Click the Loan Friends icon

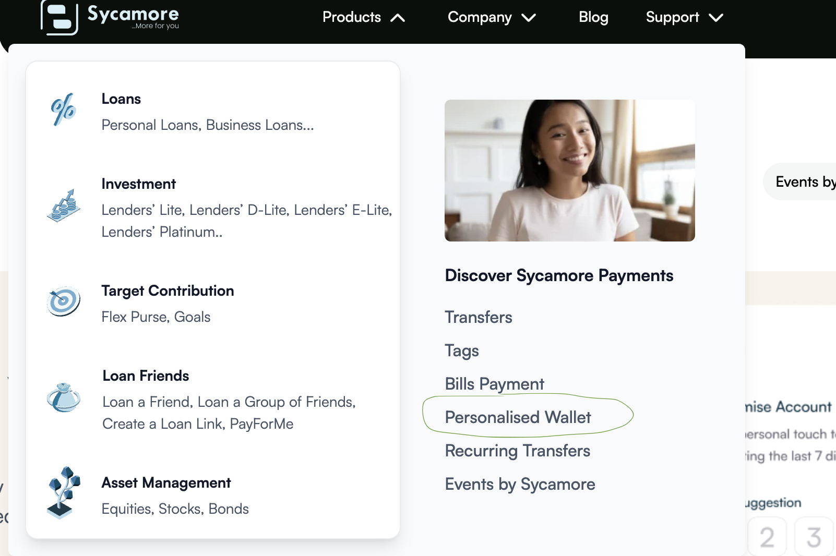click(x=64, y=397)
